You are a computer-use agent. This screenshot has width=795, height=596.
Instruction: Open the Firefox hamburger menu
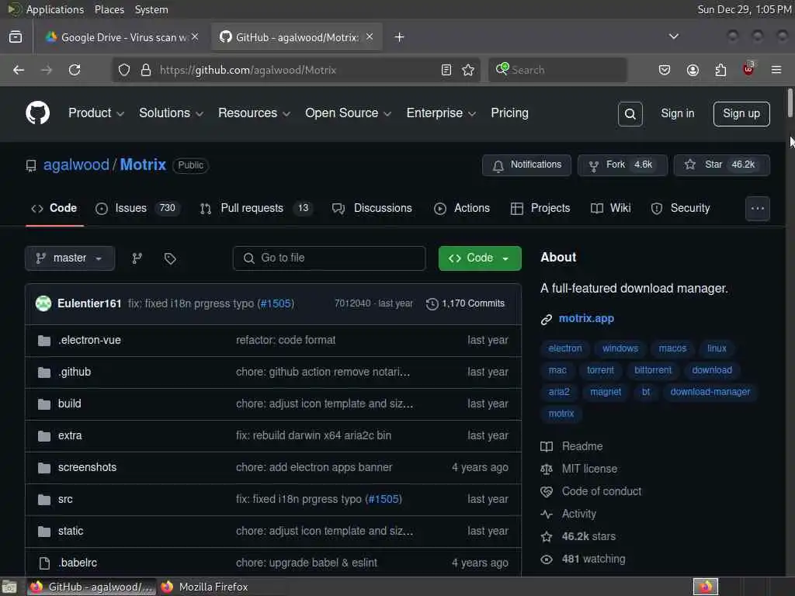coord(776,70)
